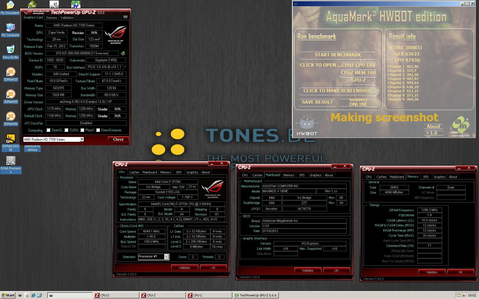Click CPUZ MEM TAB in AquaMark
Viewport: 479px width, 299px height.
tap(358, 73)
